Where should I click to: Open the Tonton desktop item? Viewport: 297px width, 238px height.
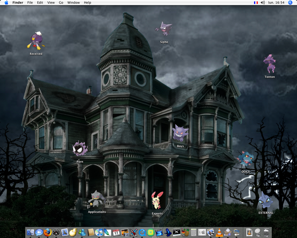tap(270, 64)
